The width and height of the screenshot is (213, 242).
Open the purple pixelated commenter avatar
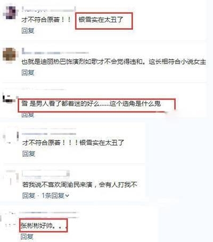coord(11,13)
